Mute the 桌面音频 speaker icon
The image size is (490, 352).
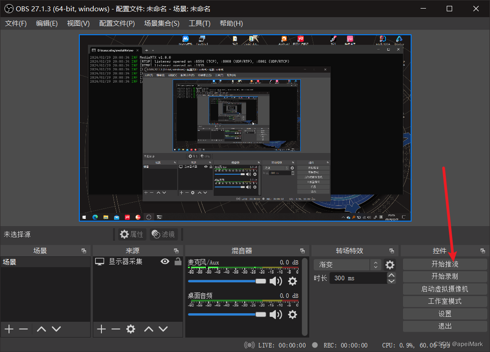(275, 315)
